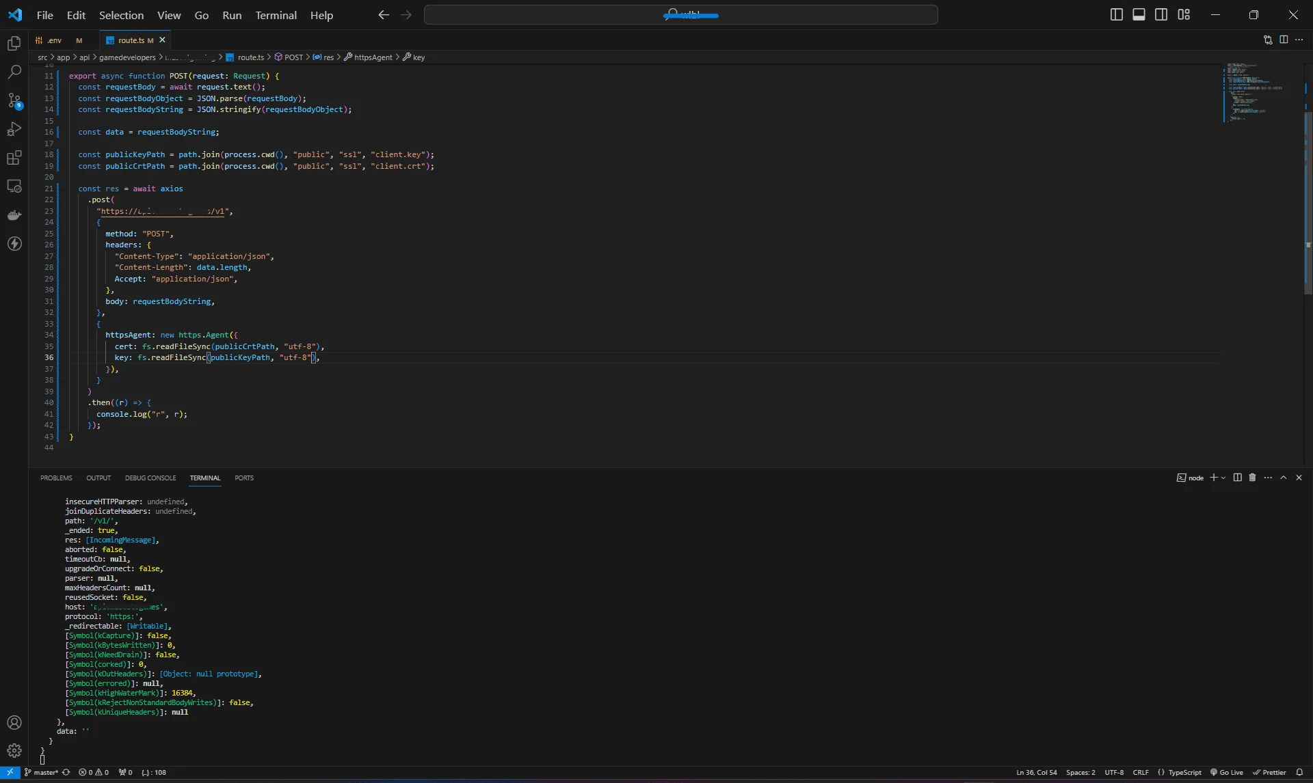The width and height of the screenshot is (1313, 783).
Task: Toggle the bottom panel layout icon
Action: [1139, 15]
